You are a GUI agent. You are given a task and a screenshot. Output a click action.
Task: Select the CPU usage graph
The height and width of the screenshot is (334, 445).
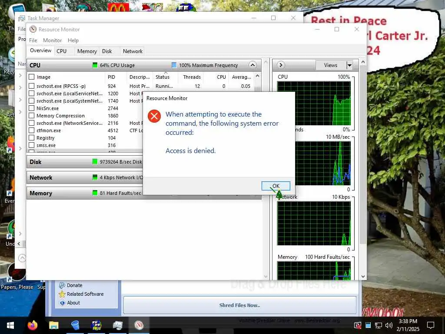314,103
